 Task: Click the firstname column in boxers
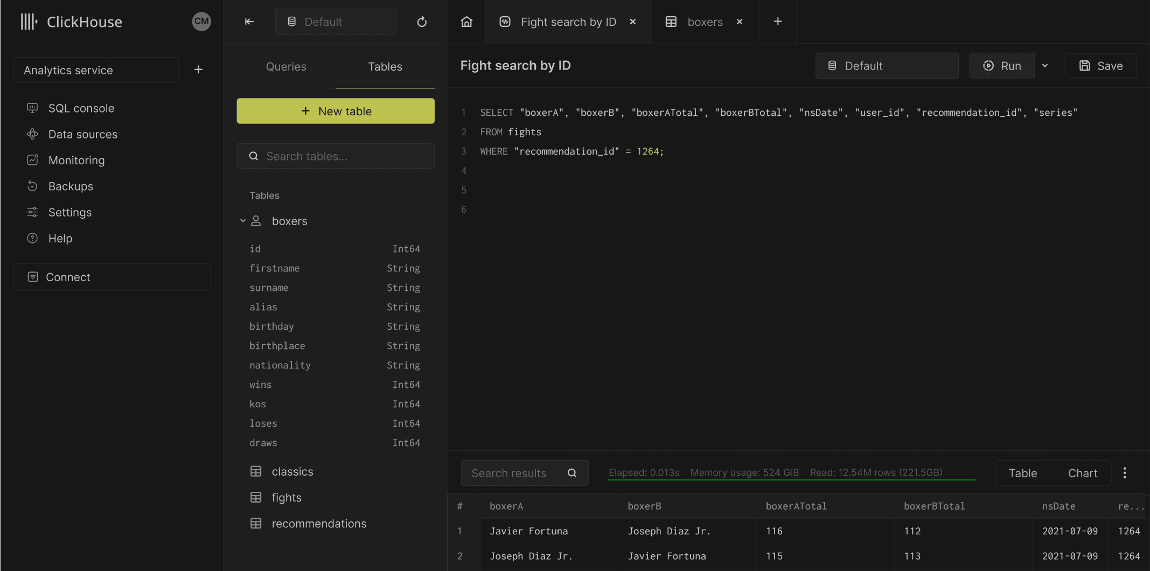point(335,268)
